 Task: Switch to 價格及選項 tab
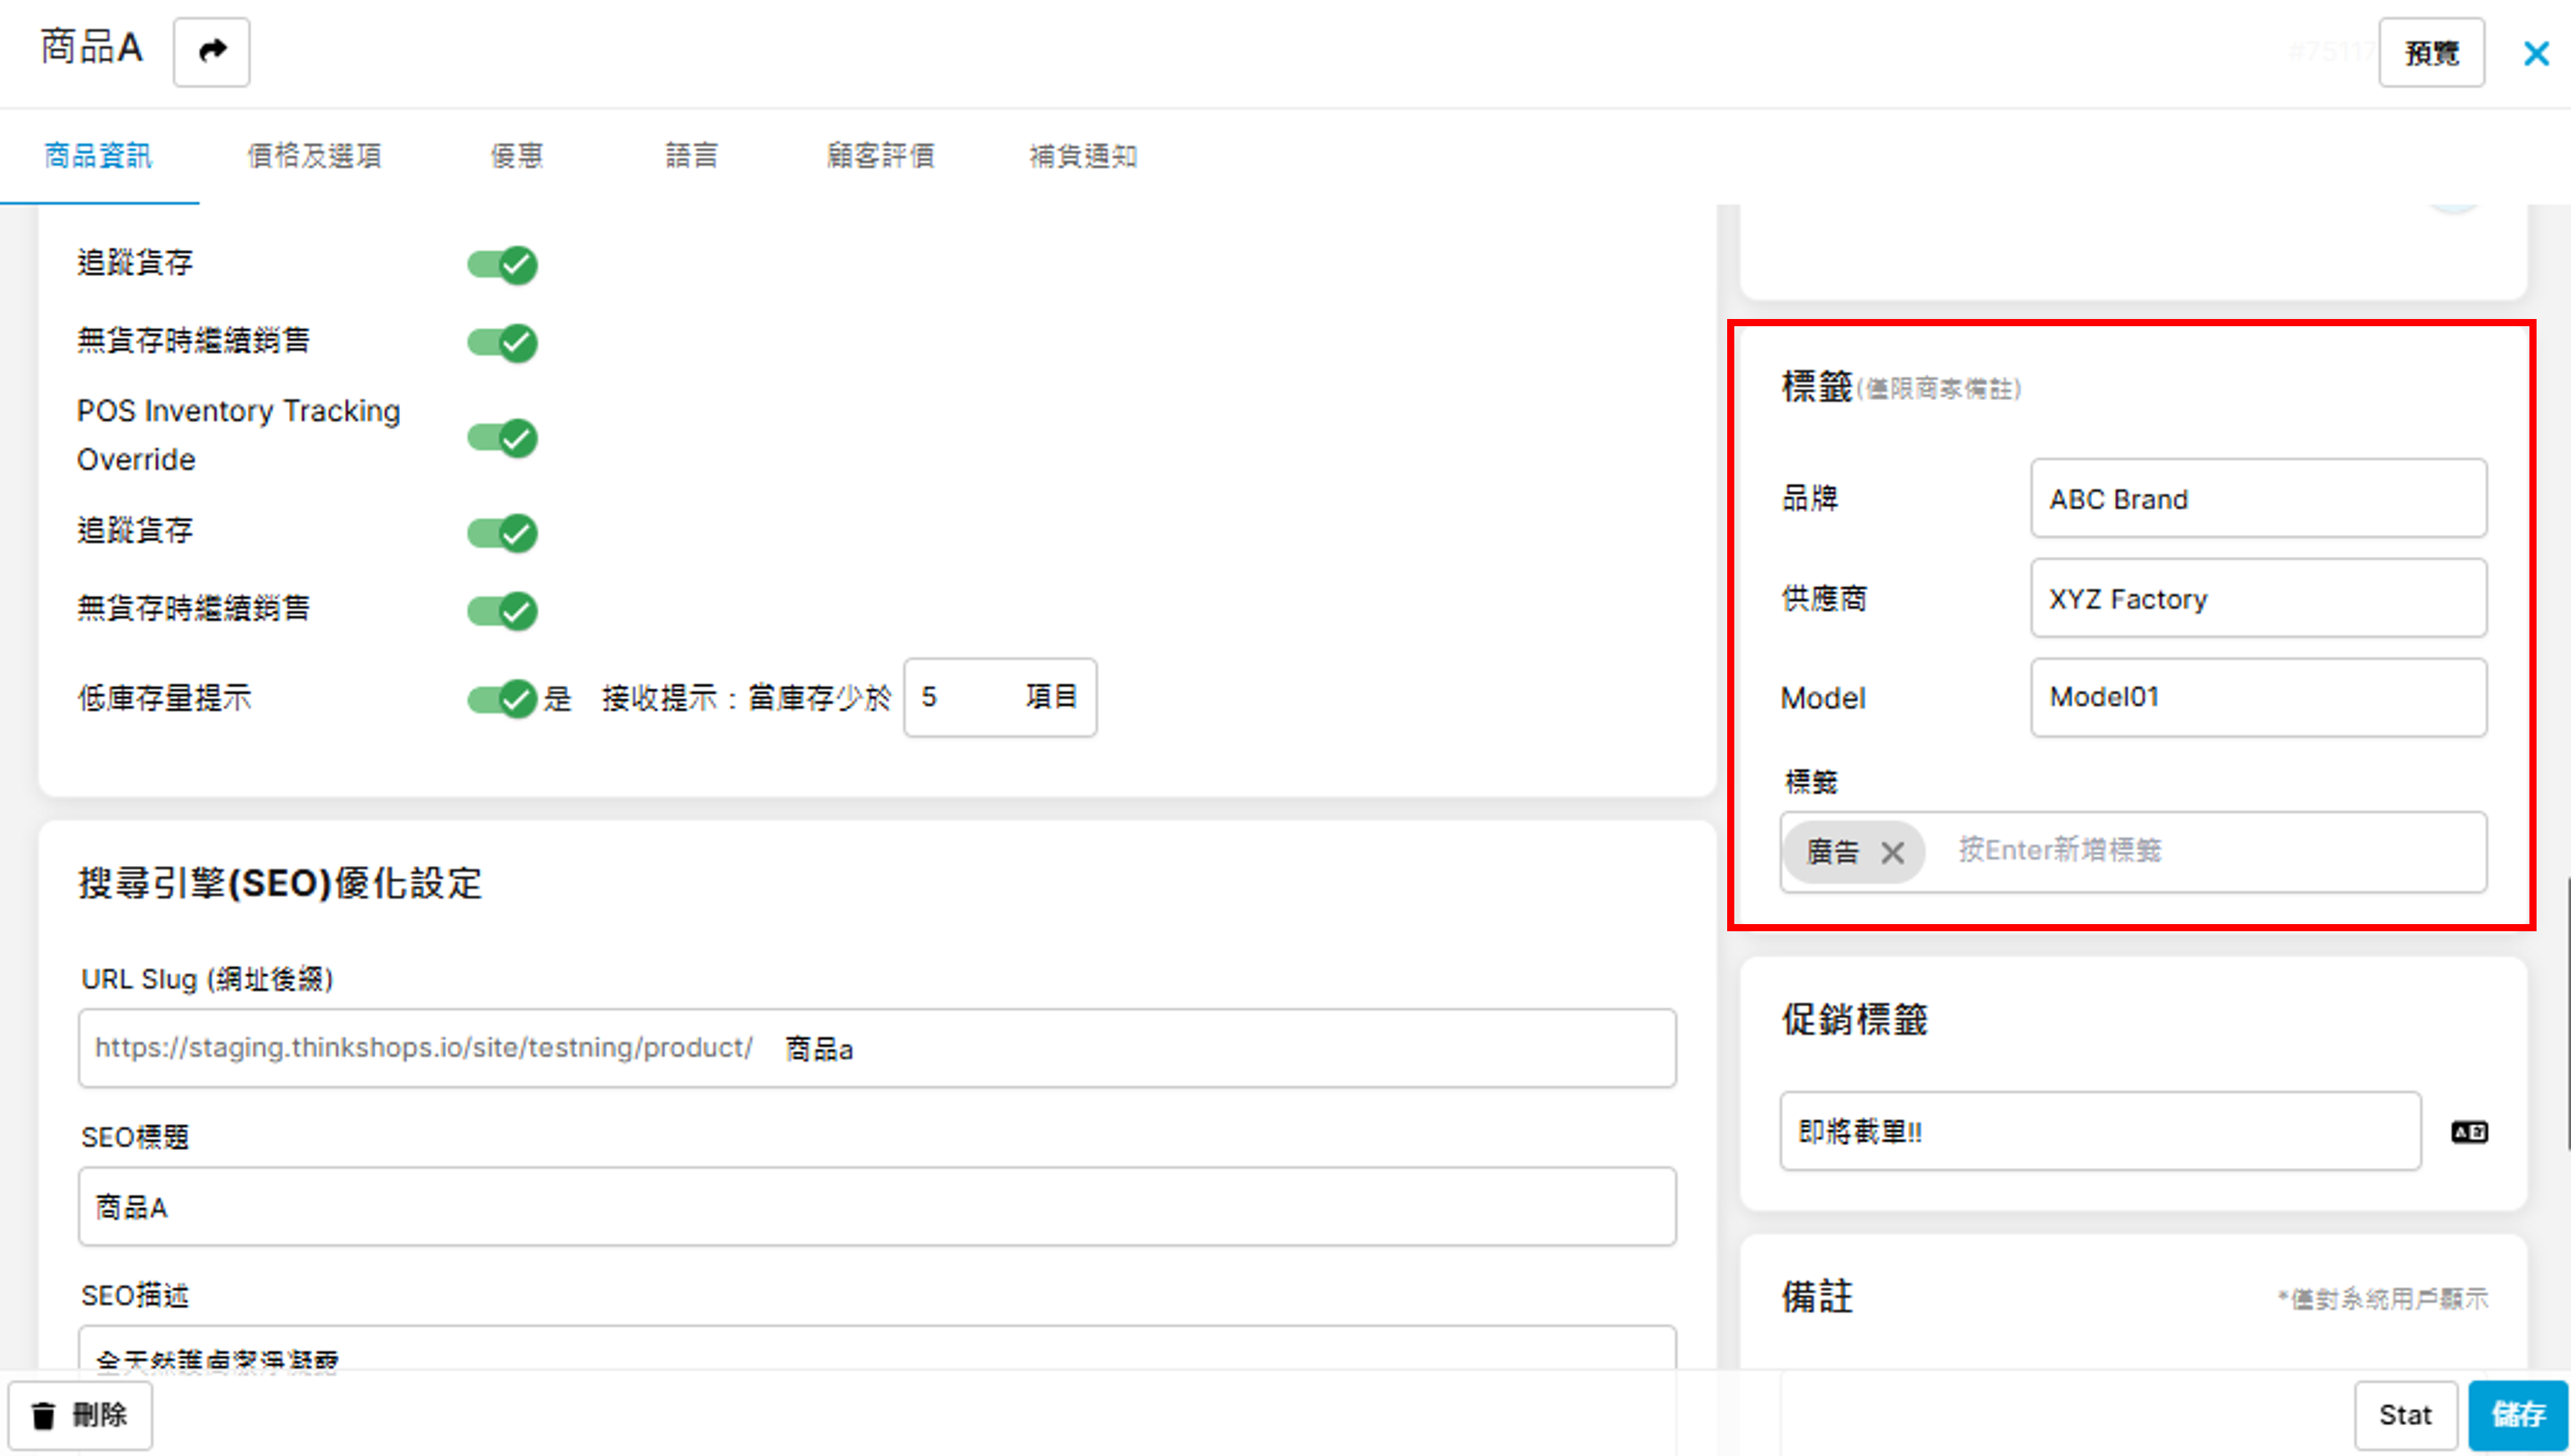click(314, 156)
